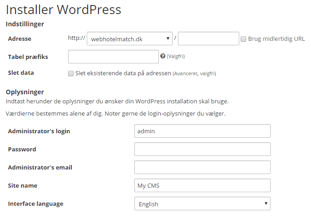The width and height of the screenshot is (311, 223).
Task: Click the sentence starting Værdierne bestemmes alene
Action: [x=116, y=114]
